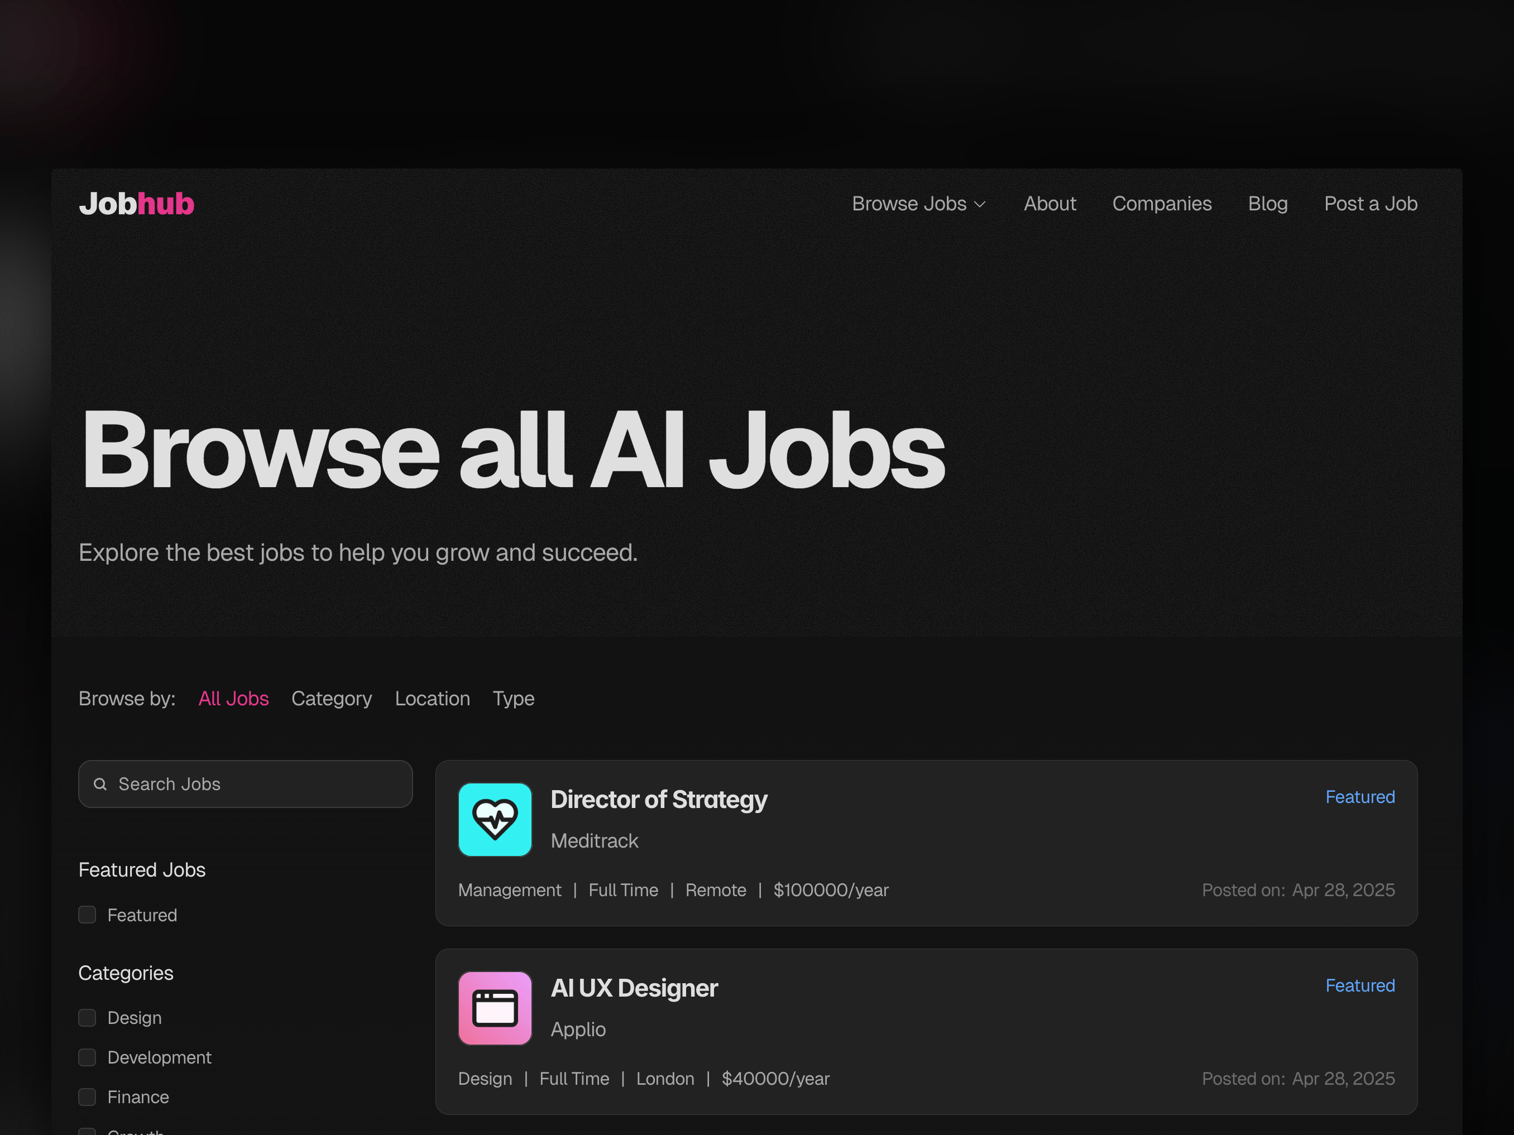
Task: Click the London location tag
Action: click(x=665, y=1079)
